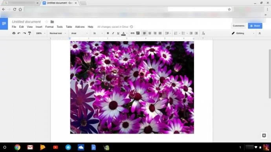Open the 100% zoom dropdown
The width and height of the screenshot is (271, 152).
click(40, 33)
